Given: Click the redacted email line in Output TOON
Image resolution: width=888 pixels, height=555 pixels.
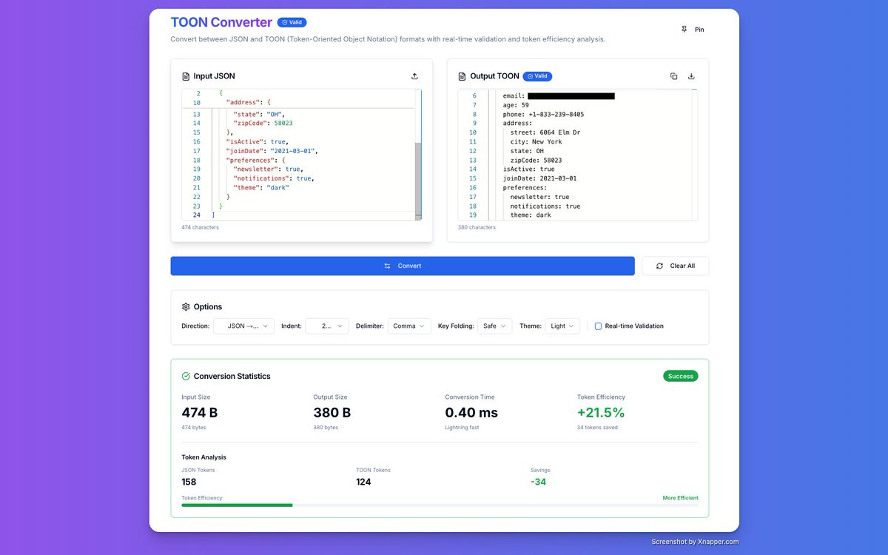Looking at the screenshot, I should point(559,95).
